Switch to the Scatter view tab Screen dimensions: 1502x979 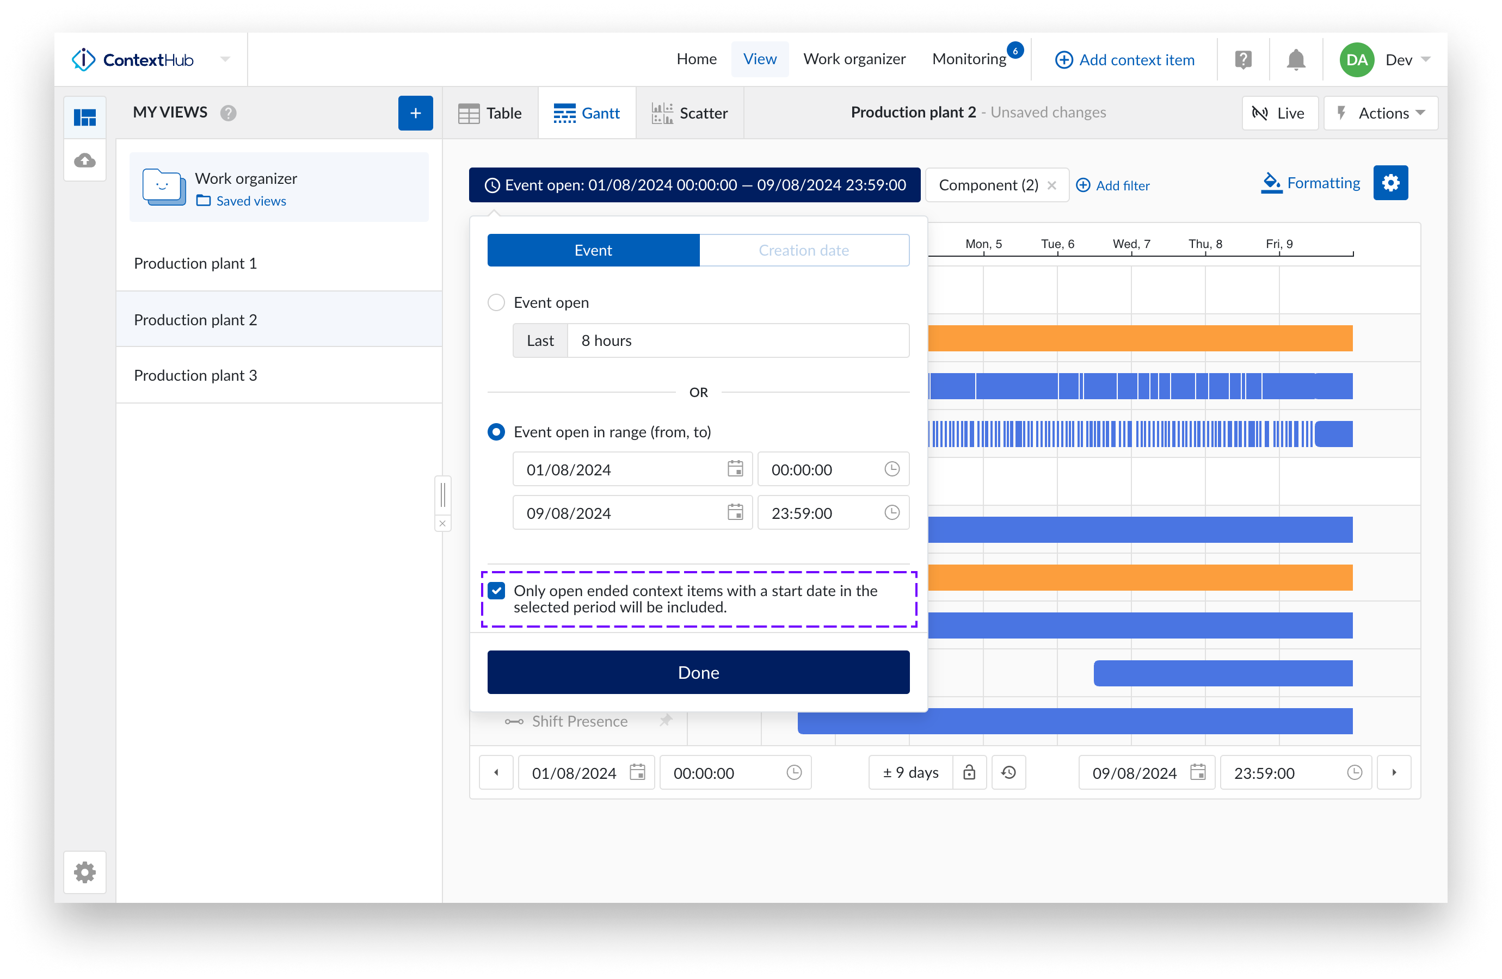[x=690, y=113]
